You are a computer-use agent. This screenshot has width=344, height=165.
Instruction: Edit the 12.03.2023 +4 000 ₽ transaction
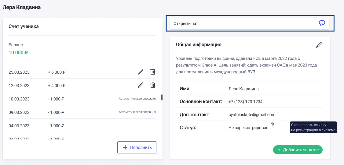click(x=140, y=86)
